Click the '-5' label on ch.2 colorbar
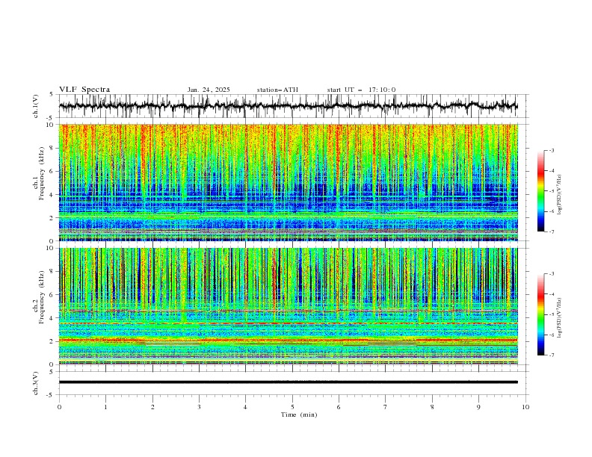This screenshot has height=457, width=592. pos(552,314)
